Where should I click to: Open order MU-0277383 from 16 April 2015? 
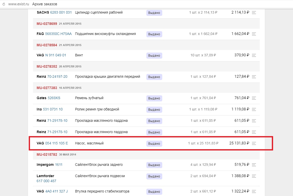click(x=47, y=88)
